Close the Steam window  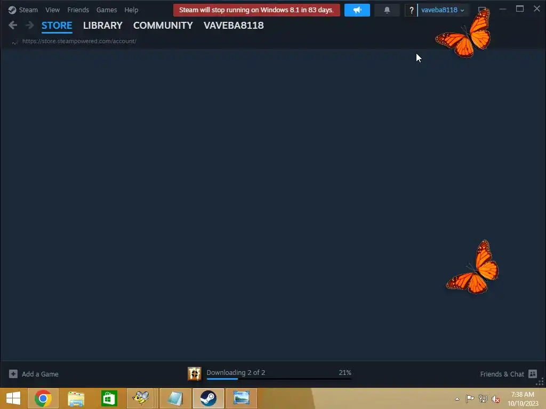536,9
